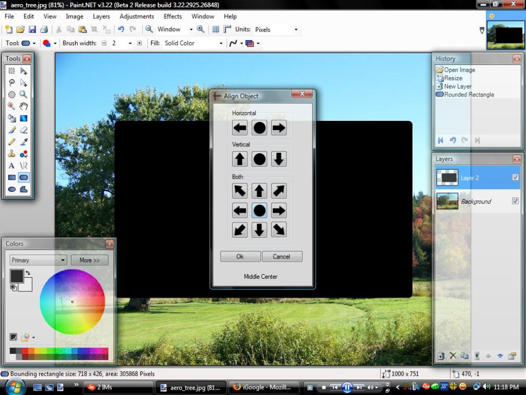Open the Effects menu
The image size is (526, 395).
172,16
